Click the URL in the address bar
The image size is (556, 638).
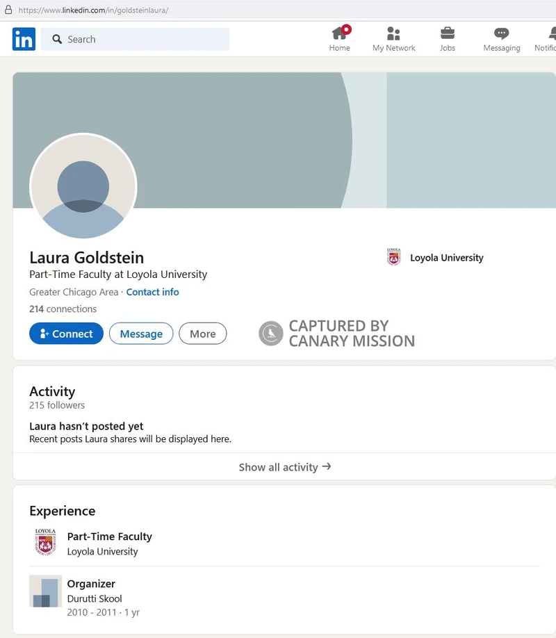[x=94, y=10]
